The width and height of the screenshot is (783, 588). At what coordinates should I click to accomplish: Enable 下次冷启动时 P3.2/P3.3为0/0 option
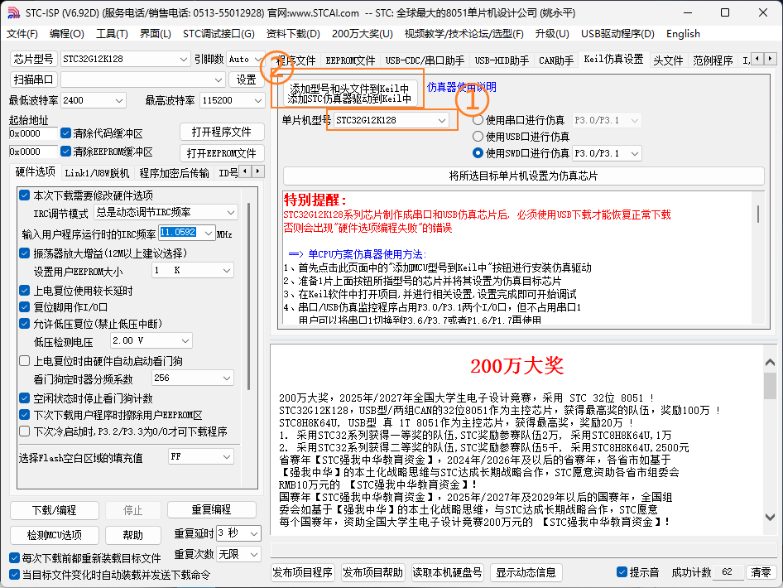click(x=24, y=431)
